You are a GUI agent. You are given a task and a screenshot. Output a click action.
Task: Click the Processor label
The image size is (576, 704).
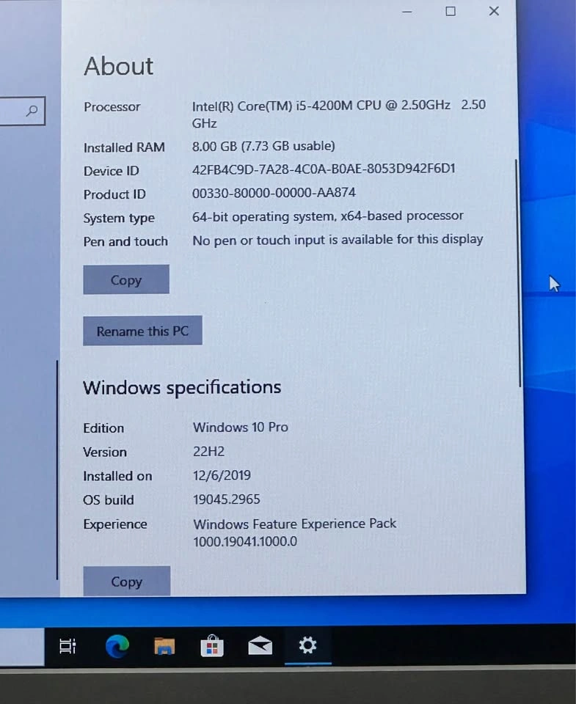coord(112,107)
